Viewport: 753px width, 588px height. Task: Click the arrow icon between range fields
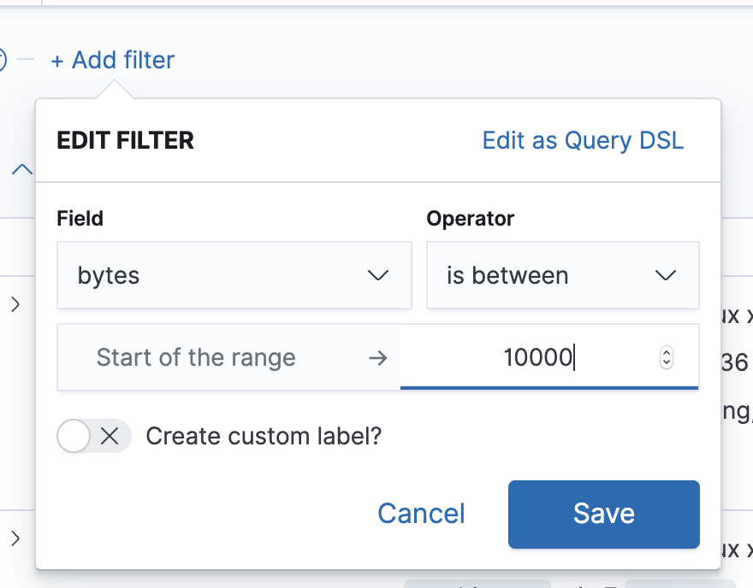pyautogui.click(x=377, y=357)
